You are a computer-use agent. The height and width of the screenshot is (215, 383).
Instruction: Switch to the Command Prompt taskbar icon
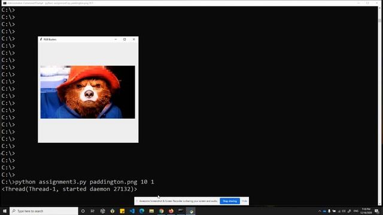pyautogui.click(x=181, y=211)
